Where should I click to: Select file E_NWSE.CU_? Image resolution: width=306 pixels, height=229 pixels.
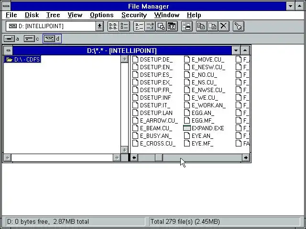[x=205, y=90]
